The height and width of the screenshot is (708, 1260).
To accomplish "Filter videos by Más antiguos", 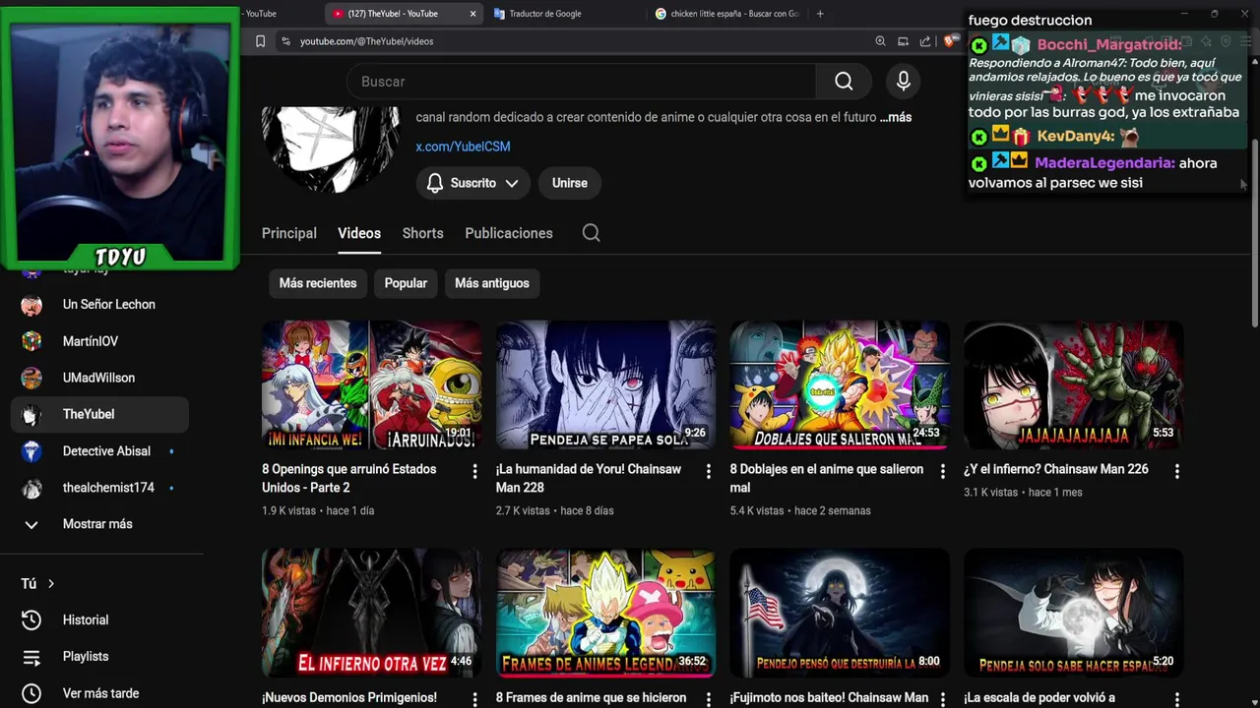I will click(x=492, y=283).
